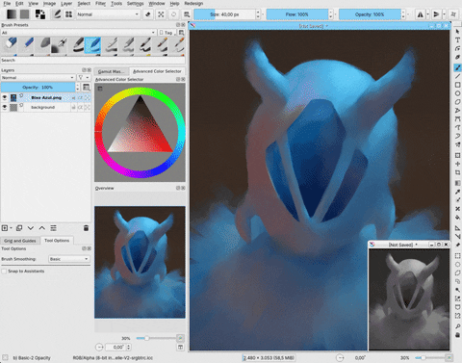Screen dimensions: 462x363
Task: Open the brush presets chooser grid icon
Action: click(68, 14)
